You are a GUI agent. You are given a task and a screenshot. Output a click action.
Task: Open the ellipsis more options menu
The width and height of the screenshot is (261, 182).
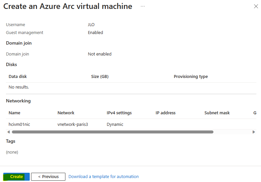tap(143, 6)
